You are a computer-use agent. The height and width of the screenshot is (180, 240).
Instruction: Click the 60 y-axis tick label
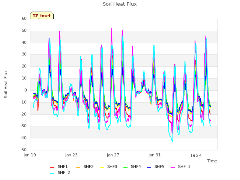(24, 18)
